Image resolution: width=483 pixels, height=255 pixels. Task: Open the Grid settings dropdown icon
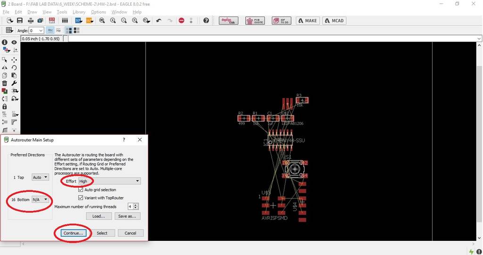[9, 30]
